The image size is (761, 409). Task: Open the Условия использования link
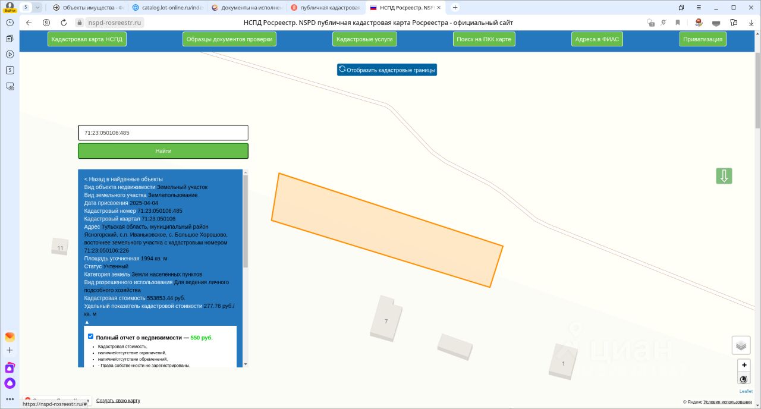click(x=728, y=402)
